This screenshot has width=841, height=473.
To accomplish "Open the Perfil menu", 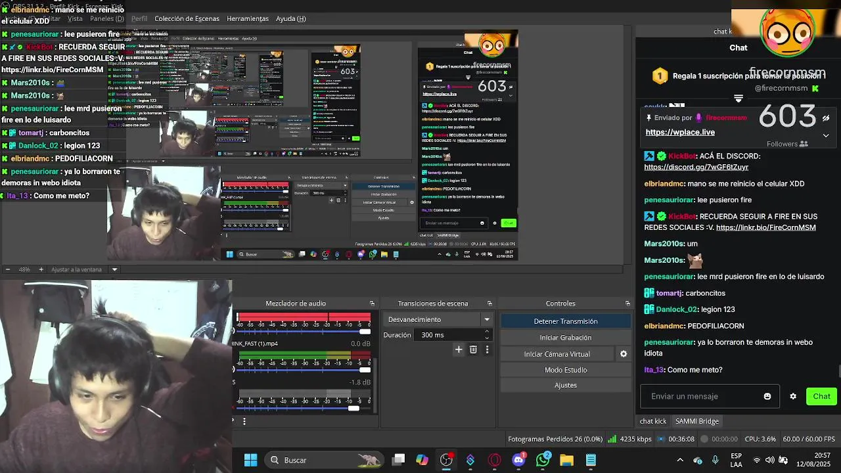I will [139, 18].
